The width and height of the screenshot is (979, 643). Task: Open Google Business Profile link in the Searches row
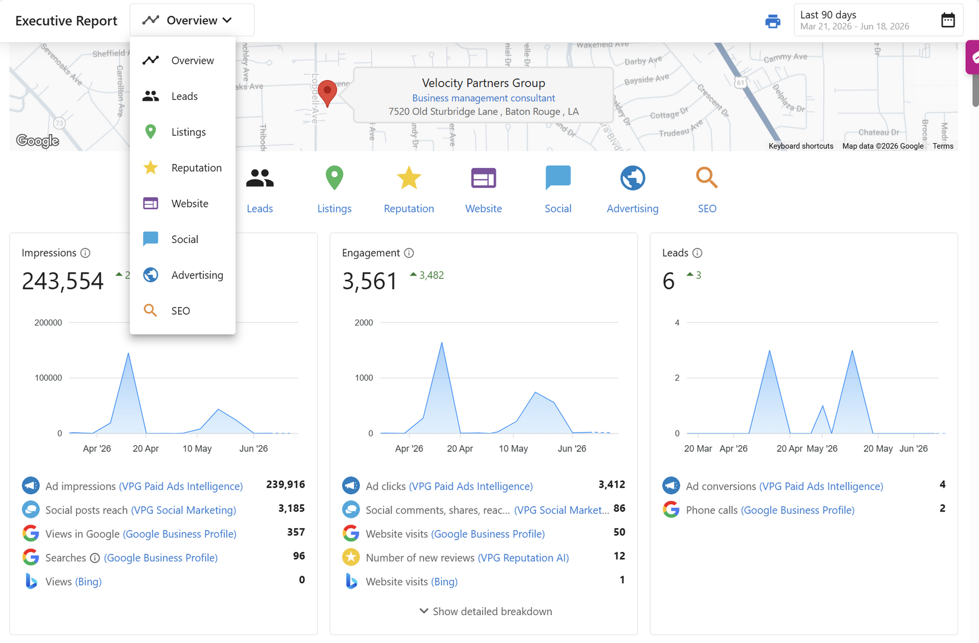[161, 558]
